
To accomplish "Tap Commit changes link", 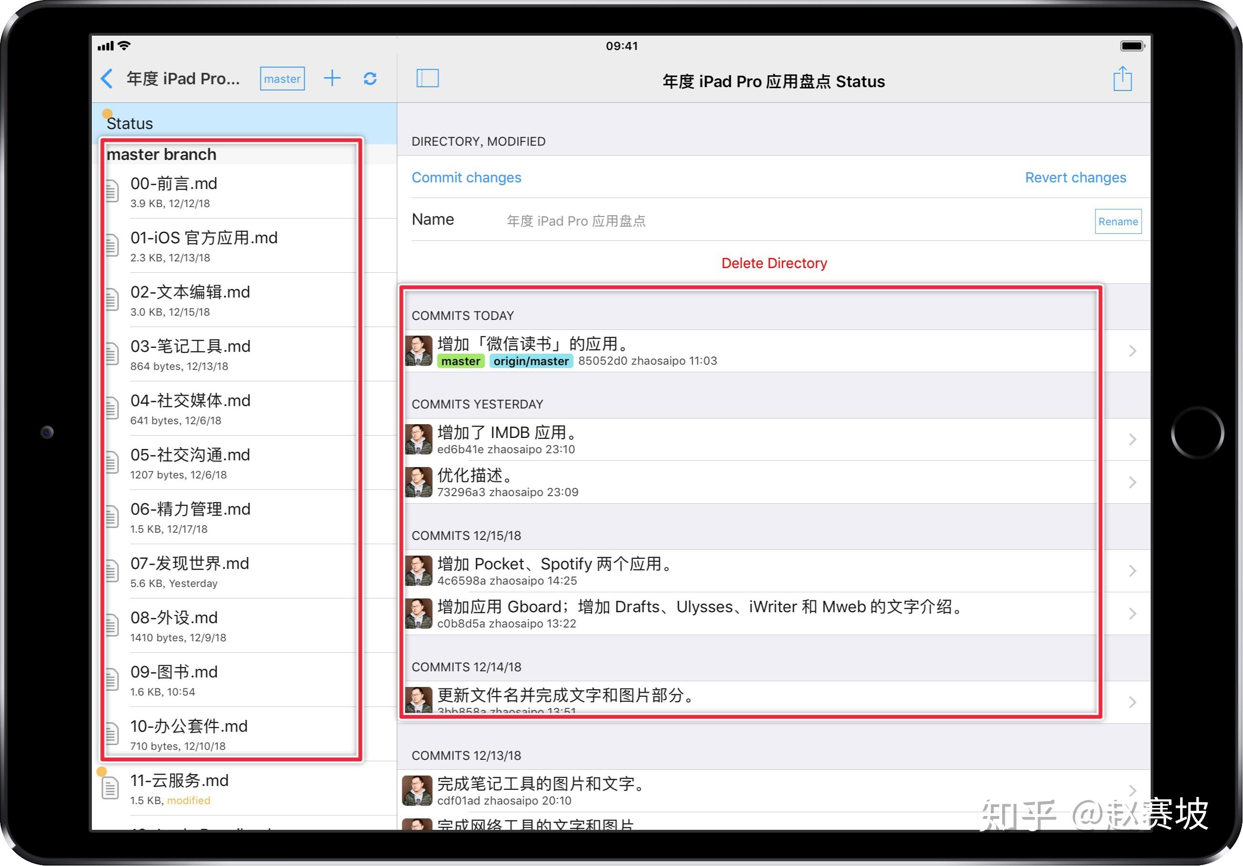I will pyautogui.click(x=466, y=178).
